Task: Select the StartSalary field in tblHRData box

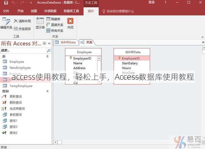Action: (130, 63)
